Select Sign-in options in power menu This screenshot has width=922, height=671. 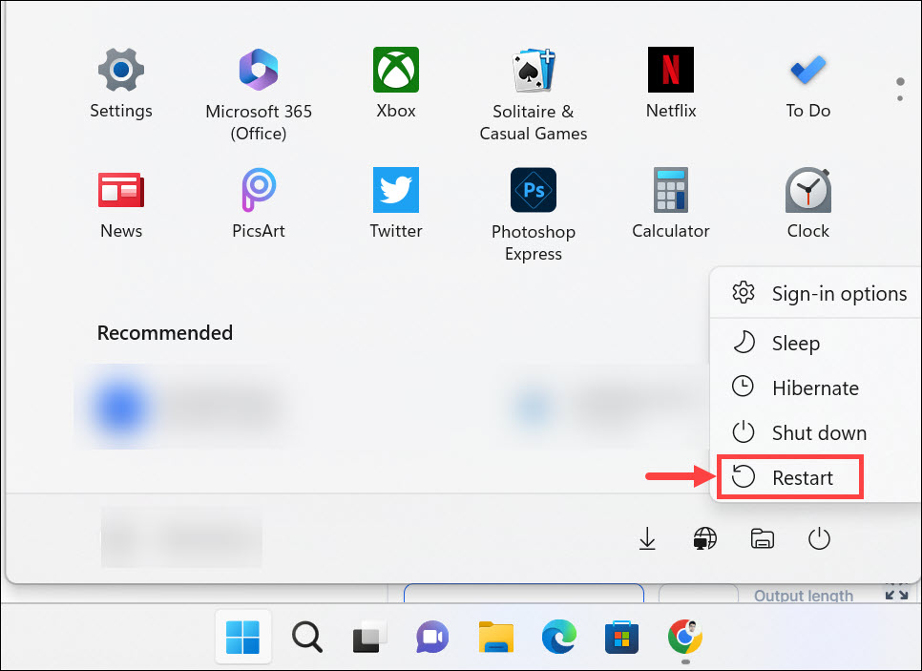[x=819, y=293]
